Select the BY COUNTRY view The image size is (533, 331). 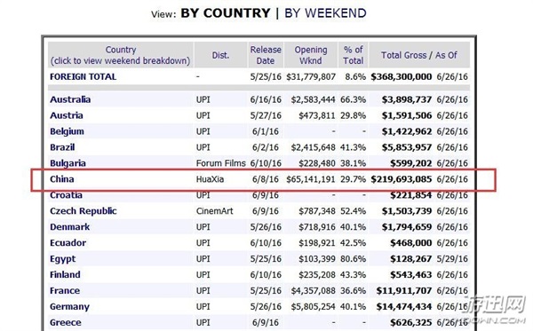click(x=226, y=13)
